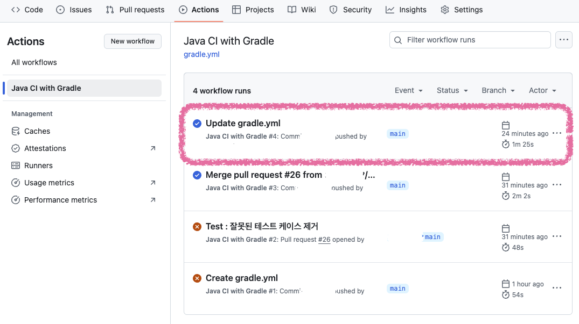Open the Update gradle.yml workflow run

(x=243, y=124)
